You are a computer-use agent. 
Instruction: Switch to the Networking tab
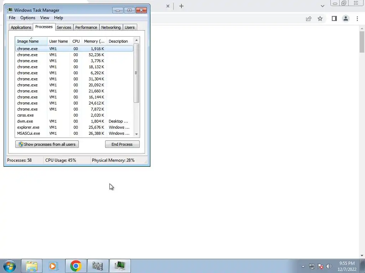(111, 27)
